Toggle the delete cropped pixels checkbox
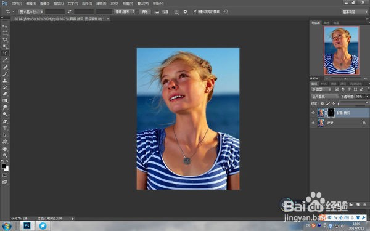 pos(195,11)
